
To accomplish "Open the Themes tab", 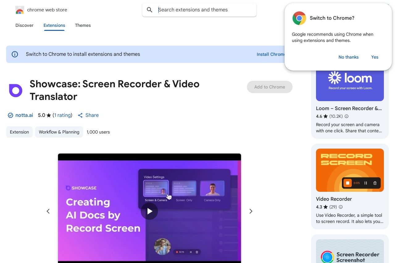I will [83, 25].
